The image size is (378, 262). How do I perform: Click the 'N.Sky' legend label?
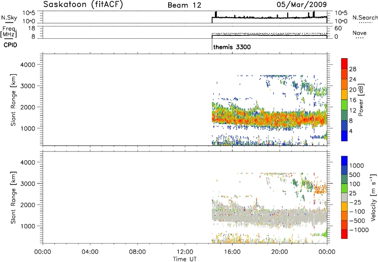(9, 17)
